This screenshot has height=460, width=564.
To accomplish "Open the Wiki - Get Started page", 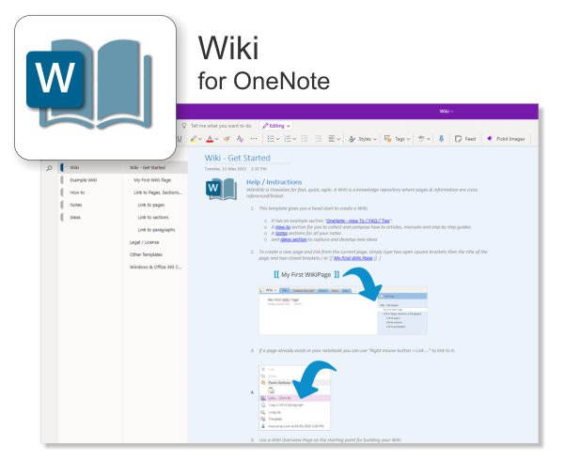I will [155, 167].
